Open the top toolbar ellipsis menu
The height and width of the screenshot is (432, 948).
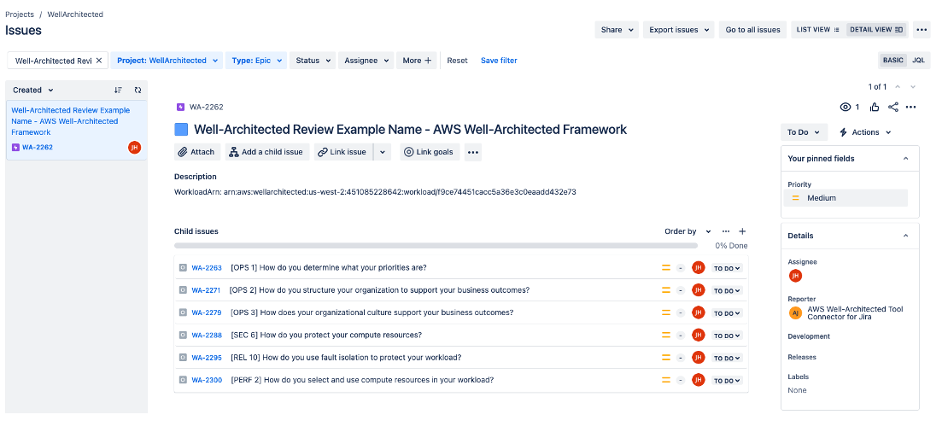pyautogui.click(x=921, y=30)
